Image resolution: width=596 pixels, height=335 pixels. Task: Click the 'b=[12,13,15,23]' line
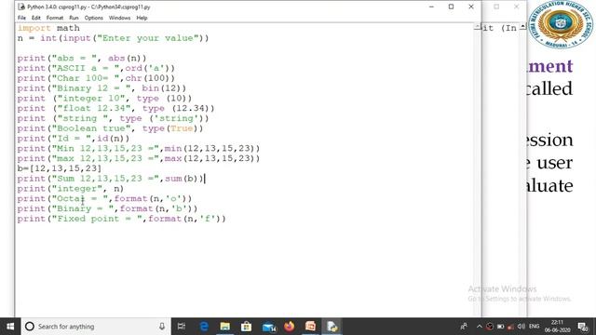(x=60, y=168)
